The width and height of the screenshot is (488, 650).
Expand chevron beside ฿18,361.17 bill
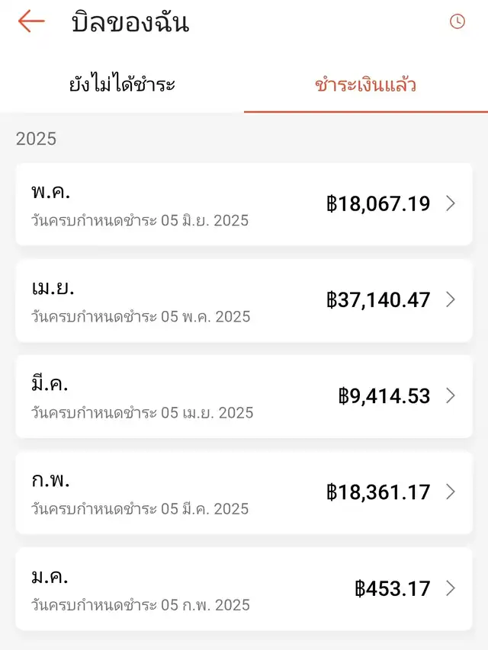pyautogui.click(x=451, y=492)
